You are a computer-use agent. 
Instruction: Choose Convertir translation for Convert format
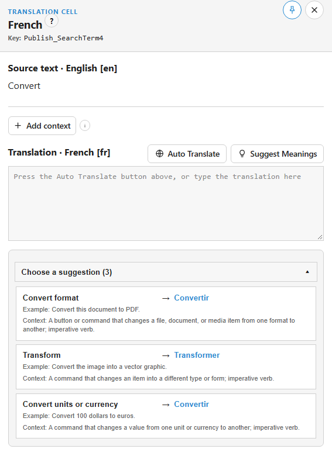pos(191,298)
